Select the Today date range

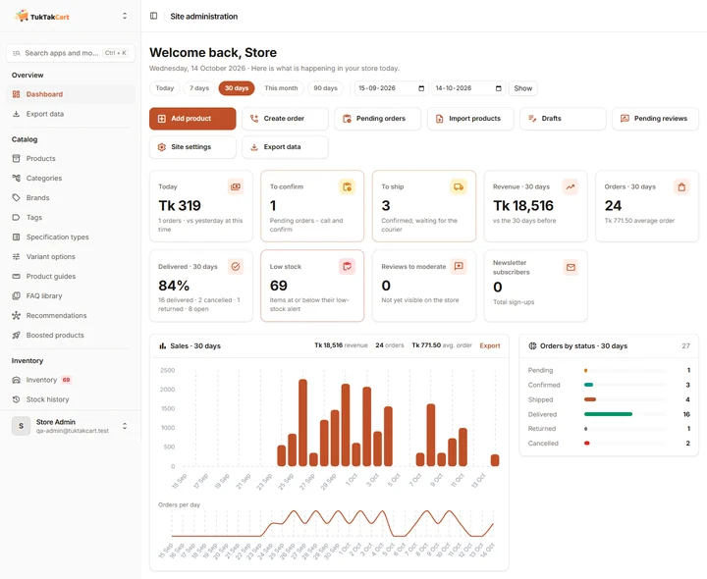[x=165, y=88]
